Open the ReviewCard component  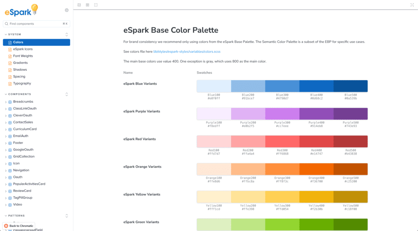(22, 191)
